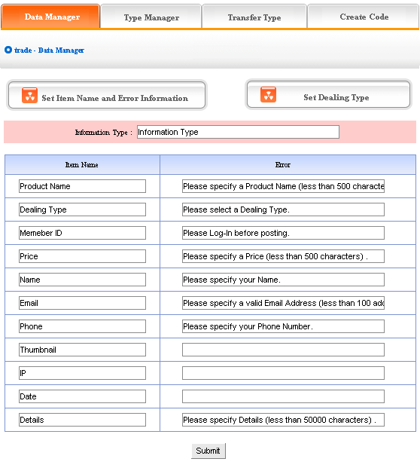Open Set Item Name and Error Information
The image size is (420, 471).
(x=107, y=95)
